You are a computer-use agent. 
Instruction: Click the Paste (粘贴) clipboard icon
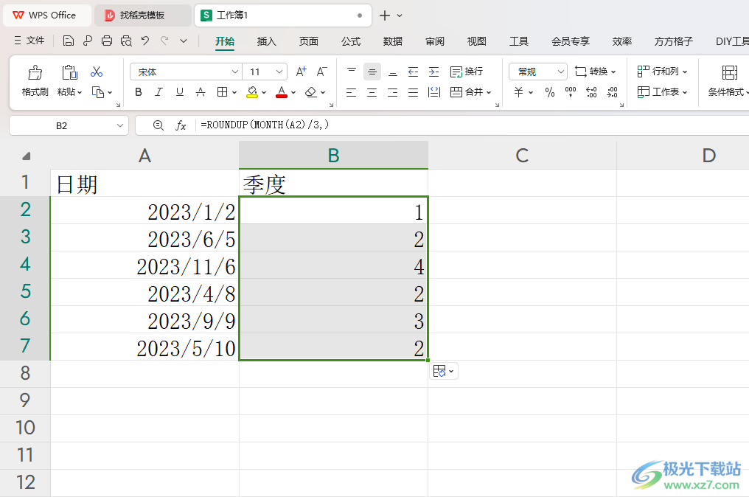(69, 73)
